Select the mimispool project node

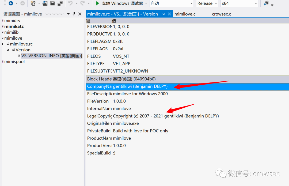(x=14, y=62)
